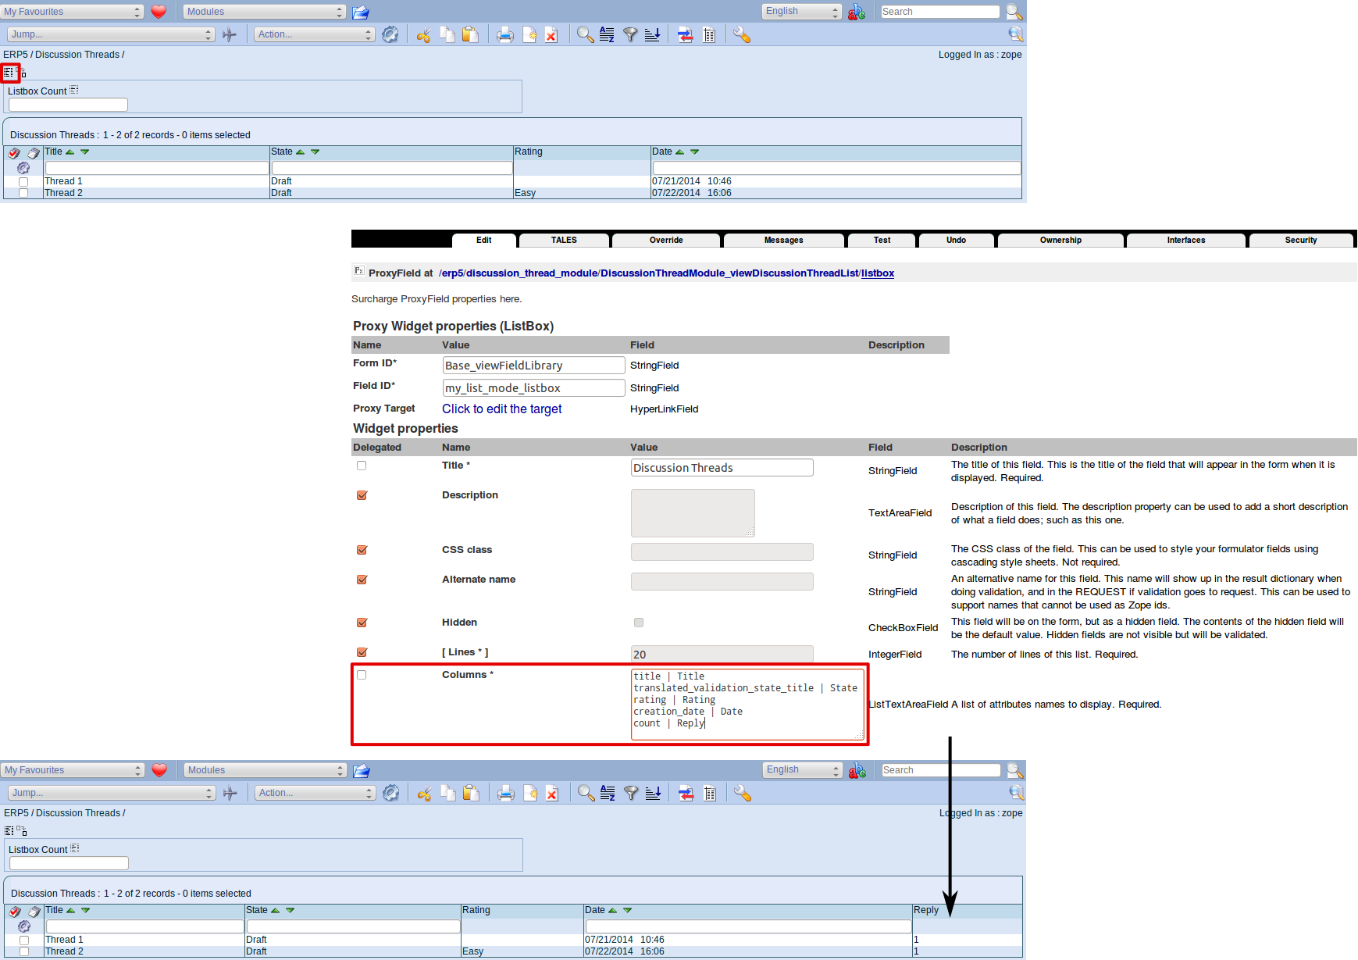Toggle Delegated checkbox for Alternate name
The image size is (1358, 960).
pyautogui.click(x=362, y=580)
